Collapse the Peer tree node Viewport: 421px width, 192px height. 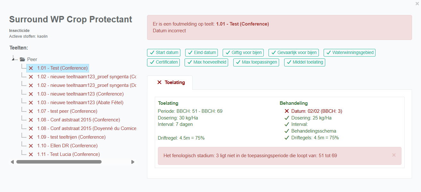(x=13, y=59)
